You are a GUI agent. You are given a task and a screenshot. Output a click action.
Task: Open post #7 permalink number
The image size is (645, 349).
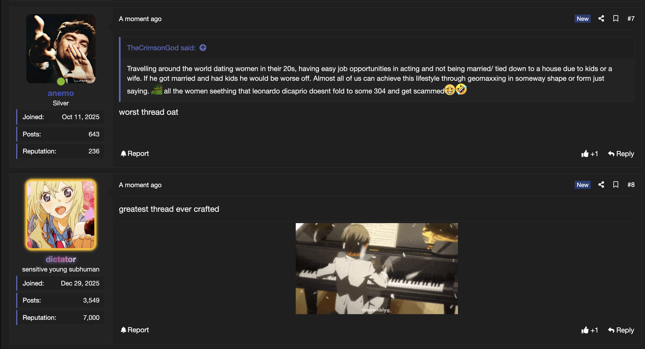click(631, 19)
